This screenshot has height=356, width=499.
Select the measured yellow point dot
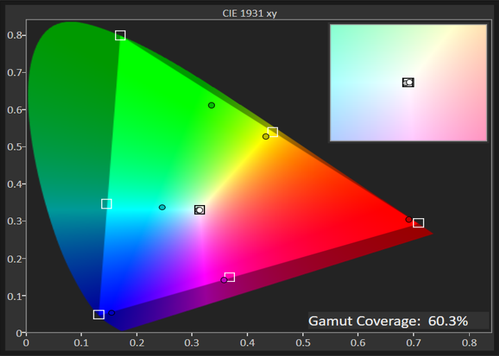point(265,136)
